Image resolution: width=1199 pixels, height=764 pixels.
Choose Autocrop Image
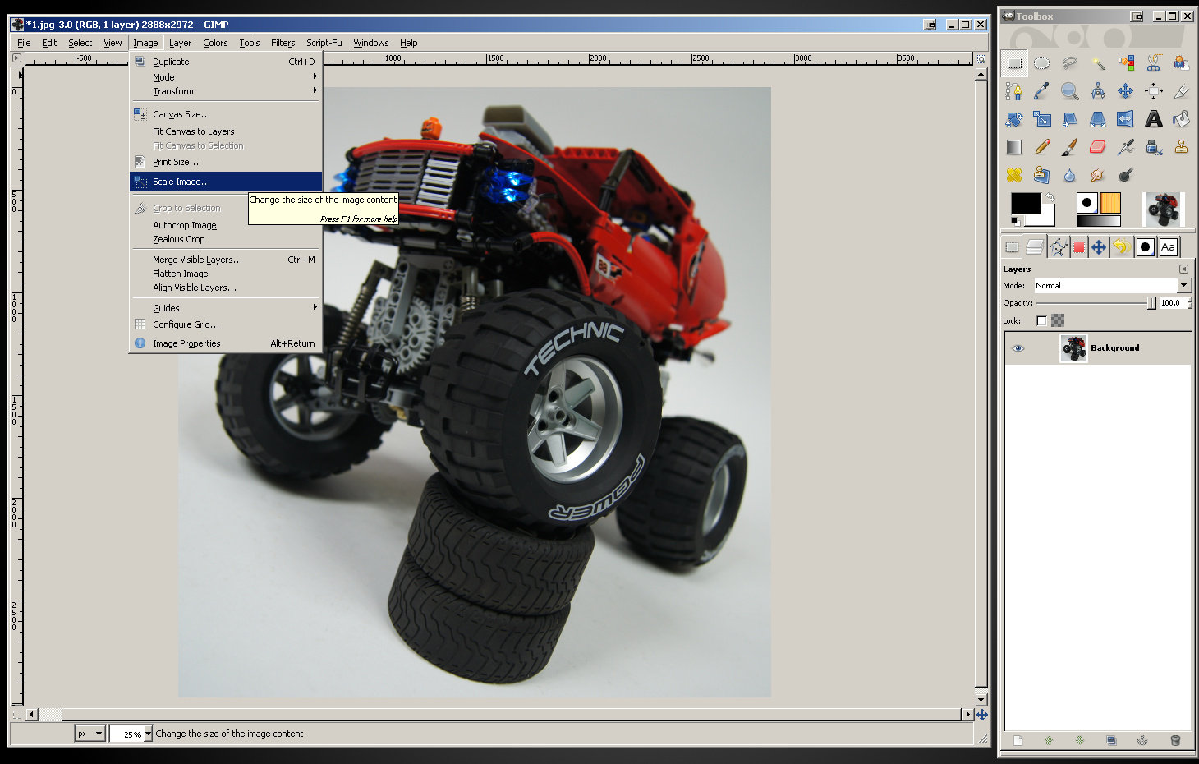coord(226,225)
